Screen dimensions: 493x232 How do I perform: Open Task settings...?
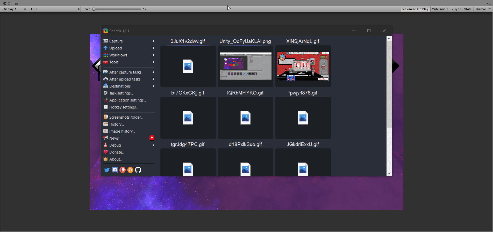click(129, 93)
